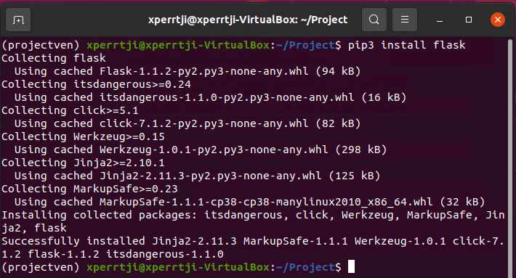
Task: Open the hamburger menu
Action: tap(405, 20)
